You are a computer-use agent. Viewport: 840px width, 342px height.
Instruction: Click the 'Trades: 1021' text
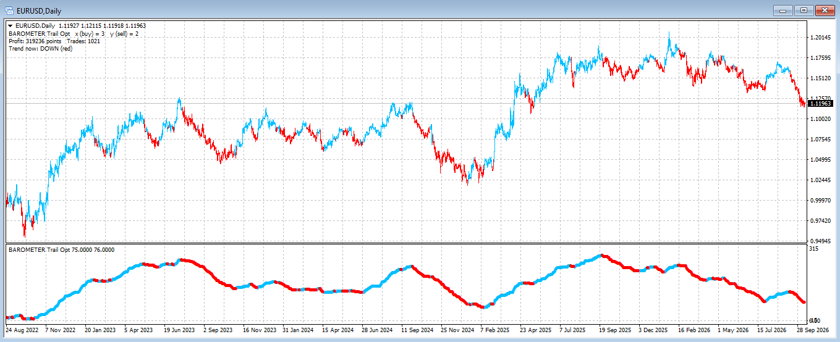coord(83,41)
